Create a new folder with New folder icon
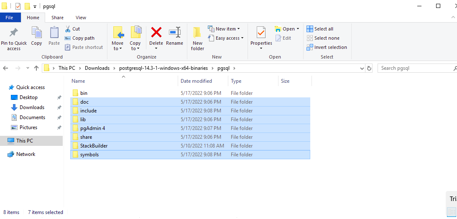 click(197, 33)
